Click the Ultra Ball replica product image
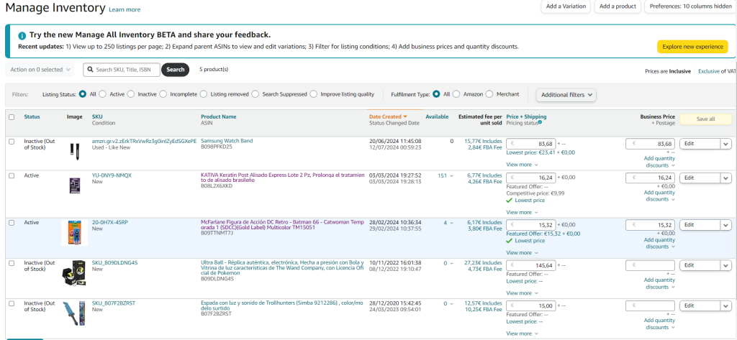The image size is (737, 340). tap(74, 274)
